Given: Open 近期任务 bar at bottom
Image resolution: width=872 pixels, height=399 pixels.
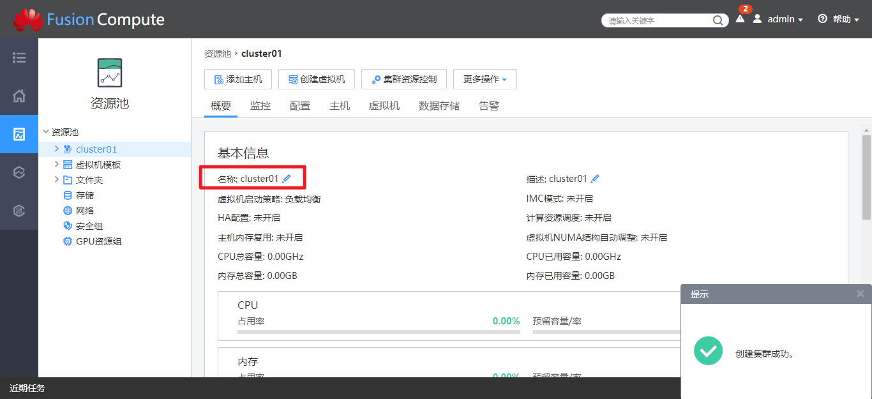Looking at the screenshot, I should click(27, 388).
